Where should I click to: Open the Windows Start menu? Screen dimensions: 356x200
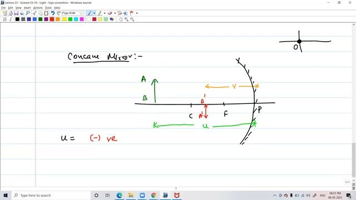pyautogui.click(x=6, y=195)
